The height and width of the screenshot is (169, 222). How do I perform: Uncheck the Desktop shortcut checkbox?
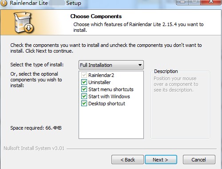[x=84, y=104]
